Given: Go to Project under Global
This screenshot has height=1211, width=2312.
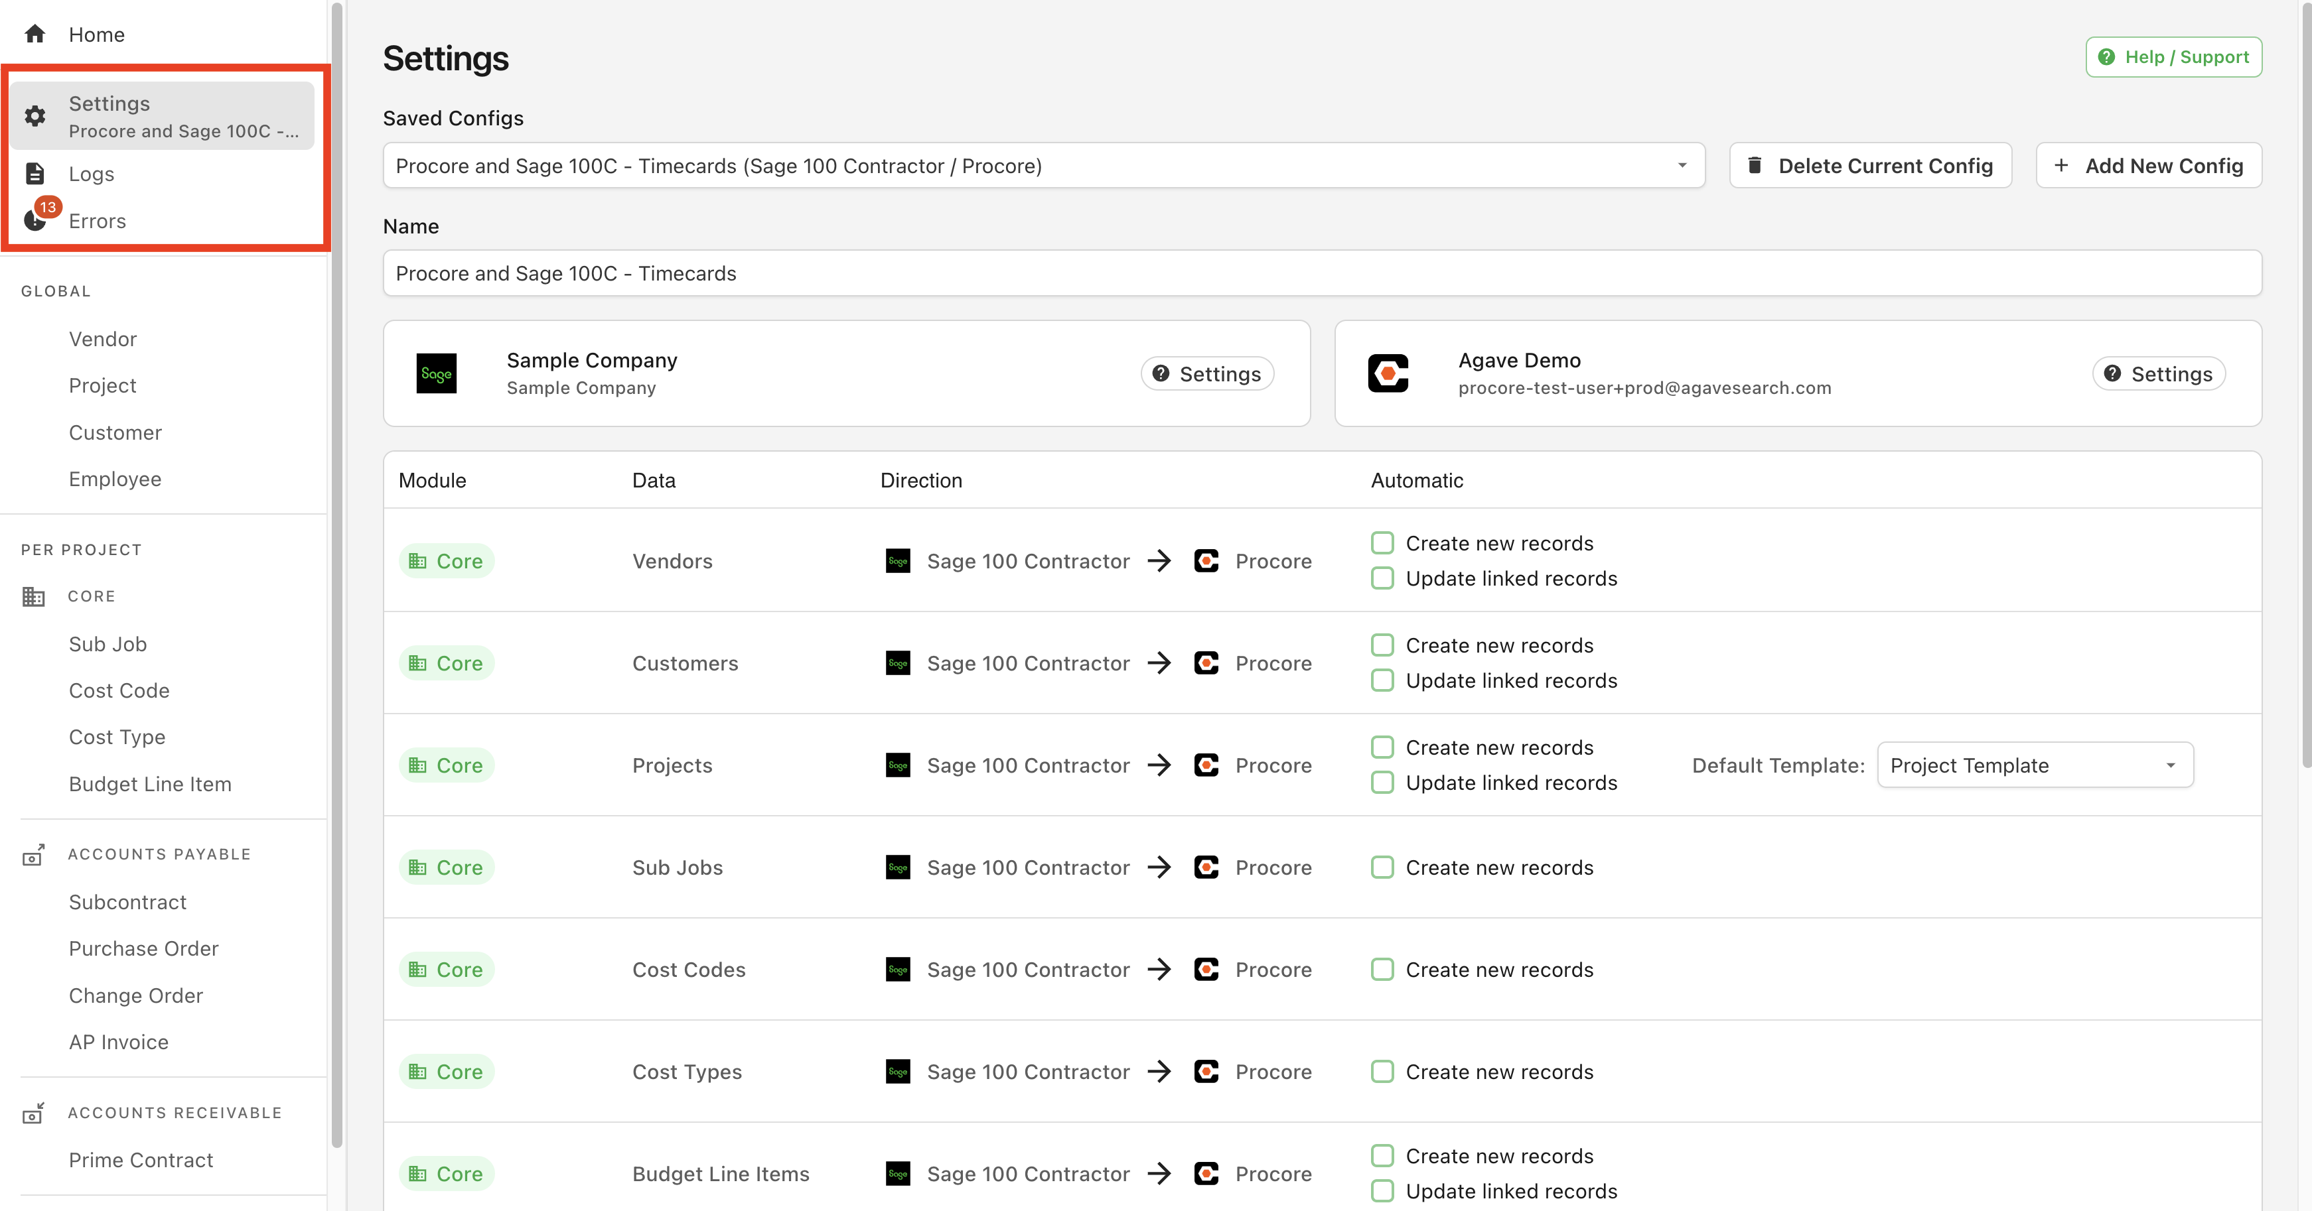Looking at the screenshot, I should 102,386.
